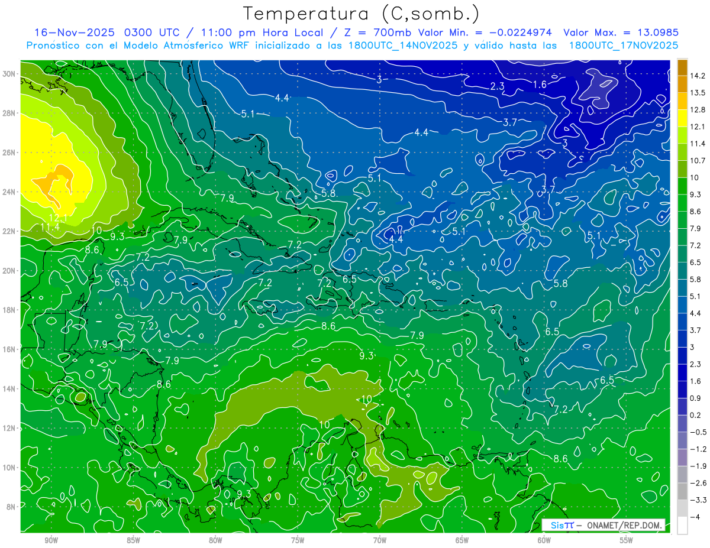Click the 12N latitude axis label
This screenshot has width=710, height=548.
tap(9, 428)
